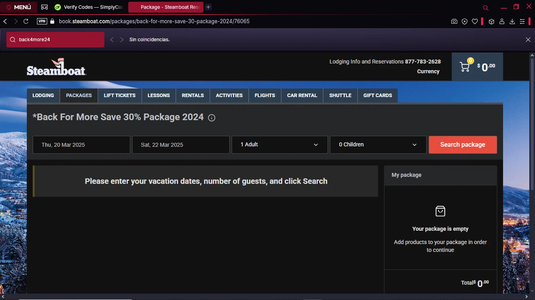Click the empty package bag icon
The image size is (535, 300).
click(440, 211)
